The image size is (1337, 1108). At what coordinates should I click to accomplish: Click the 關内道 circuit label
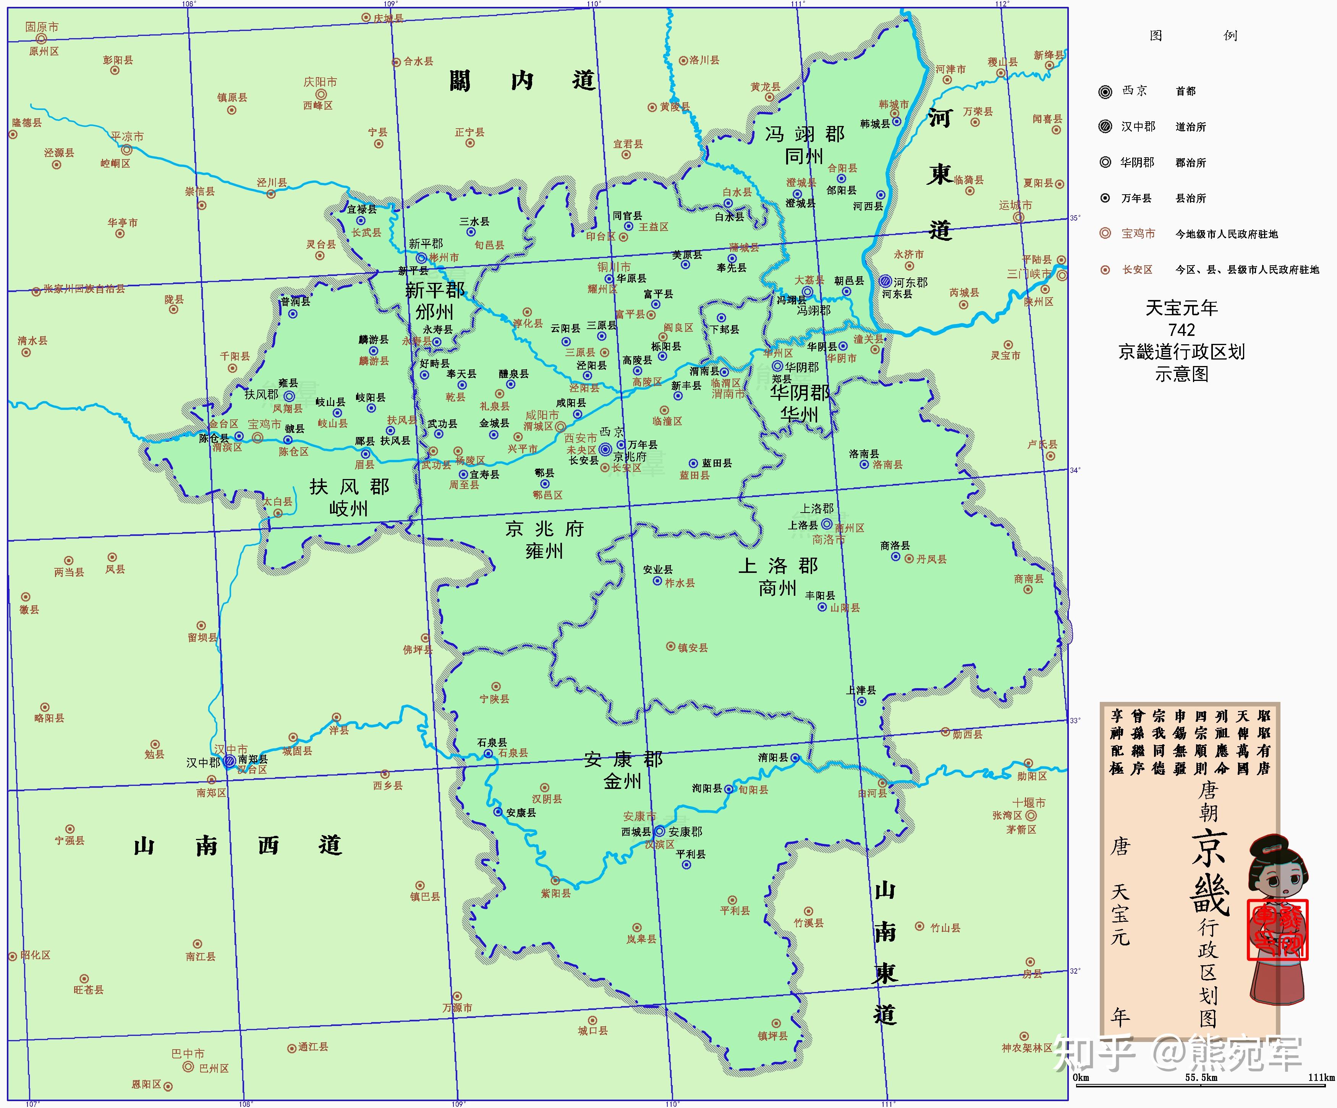(x=523, y=81)
